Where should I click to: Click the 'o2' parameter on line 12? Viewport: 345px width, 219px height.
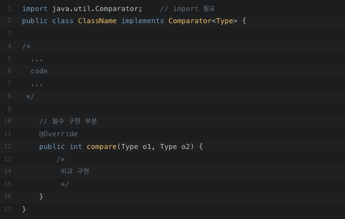coord(186,147)
